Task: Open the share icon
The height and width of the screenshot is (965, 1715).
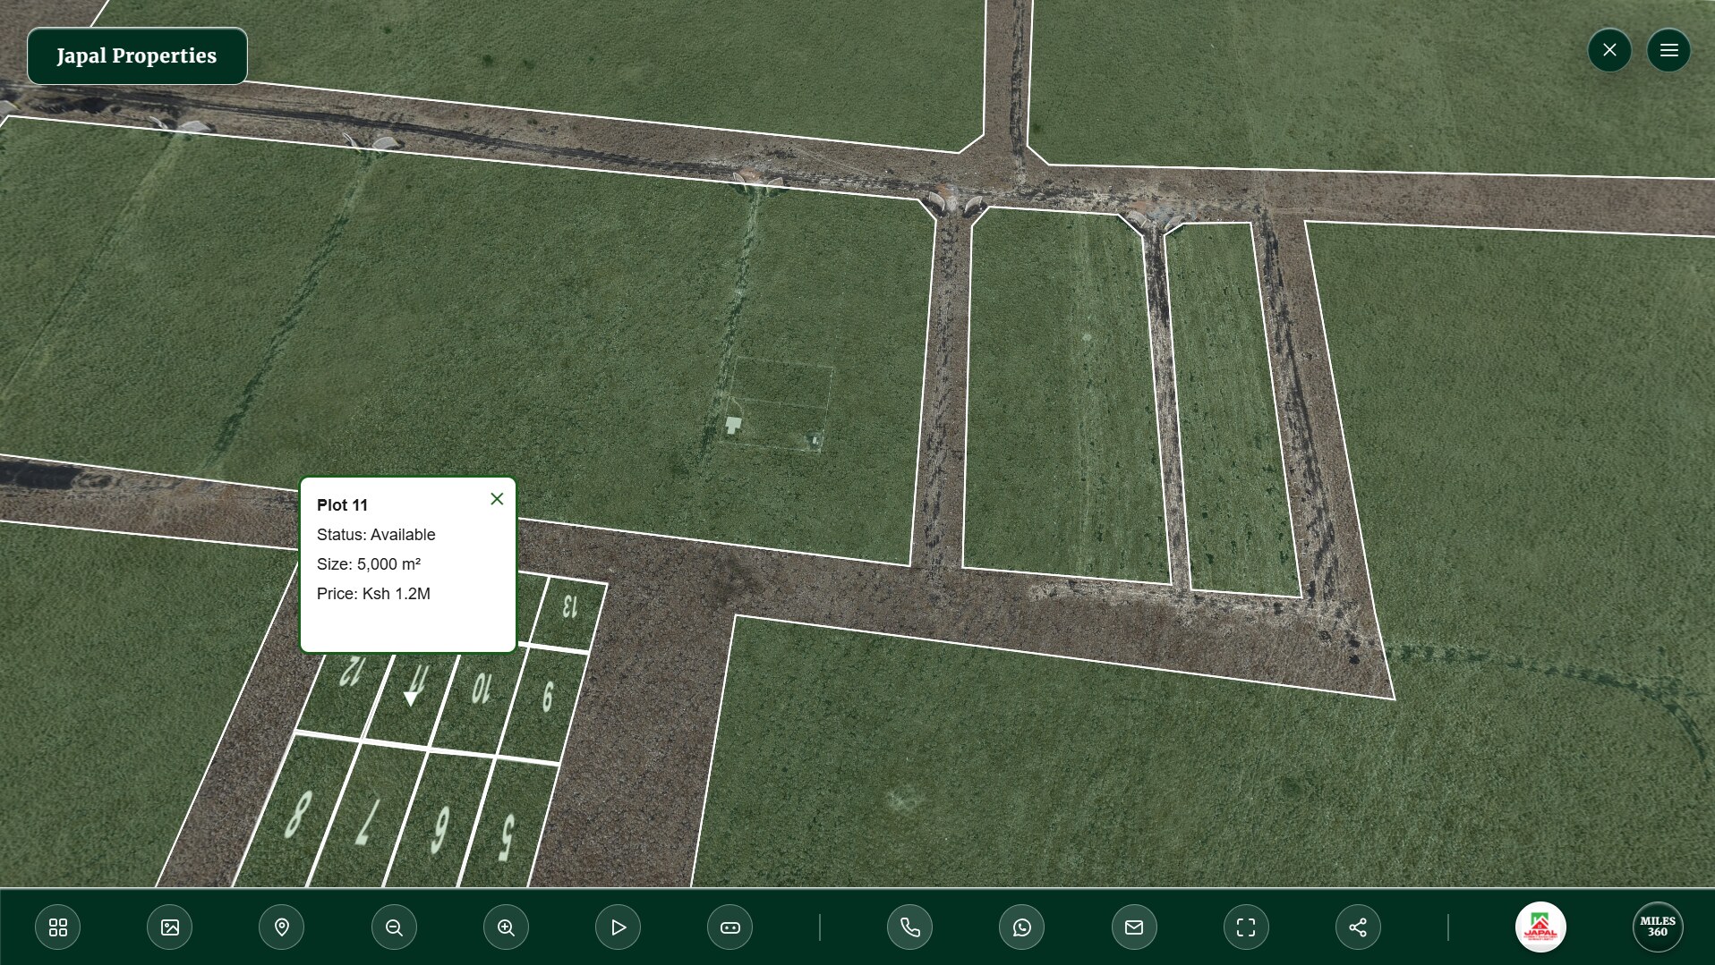Action: tap(1358, 927)
